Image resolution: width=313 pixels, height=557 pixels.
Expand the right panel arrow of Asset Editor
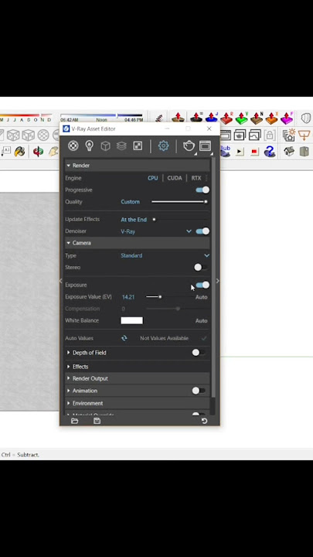(x=217, y=281)
